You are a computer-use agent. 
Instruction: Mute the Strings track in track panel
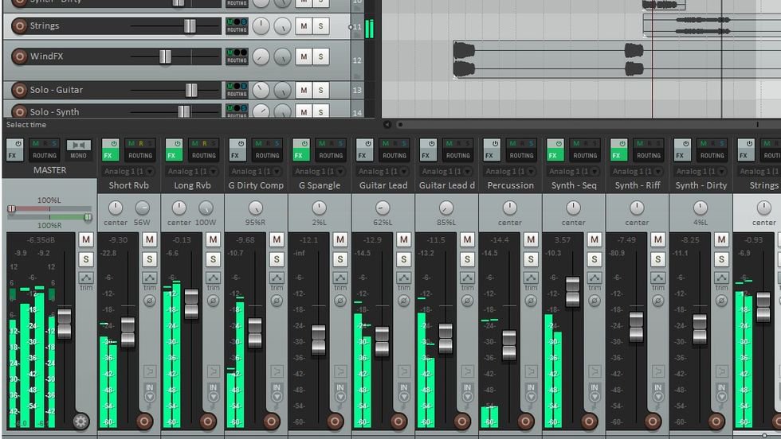304,25
